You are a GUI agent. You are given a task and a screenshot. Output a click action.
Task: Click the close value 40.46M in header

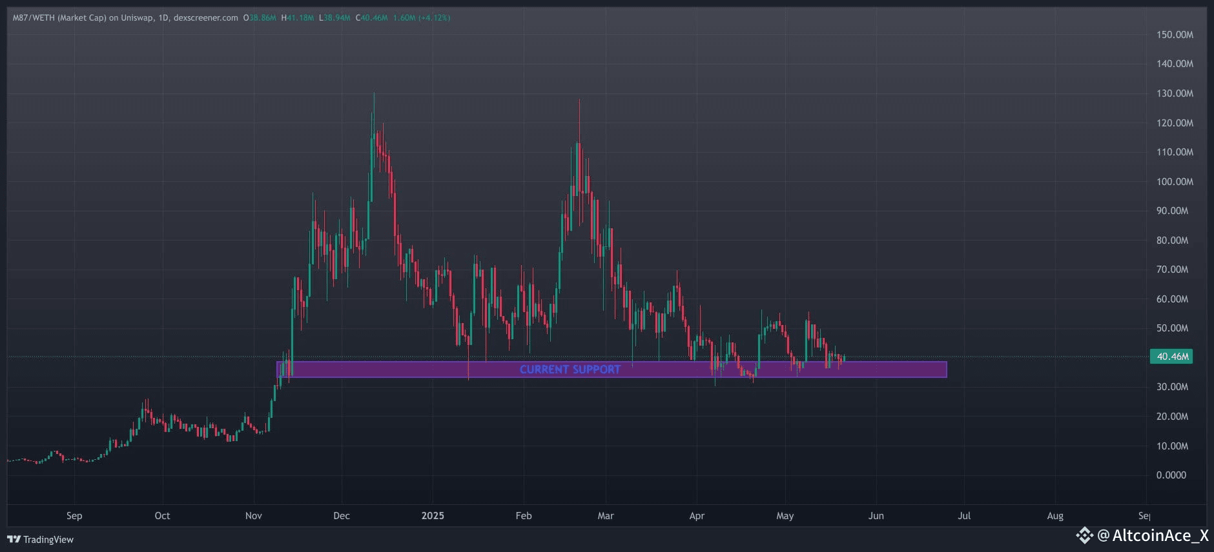374,17
